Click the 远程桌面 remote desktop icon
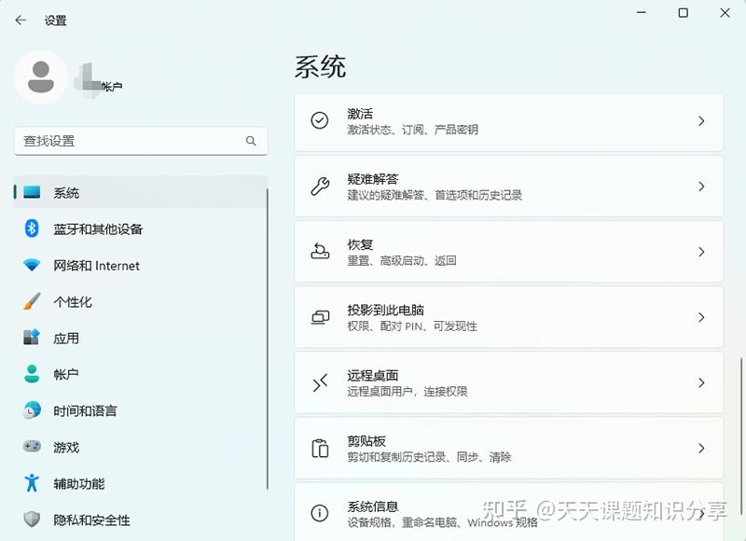746x541 pixels. (x=320, y=382)
